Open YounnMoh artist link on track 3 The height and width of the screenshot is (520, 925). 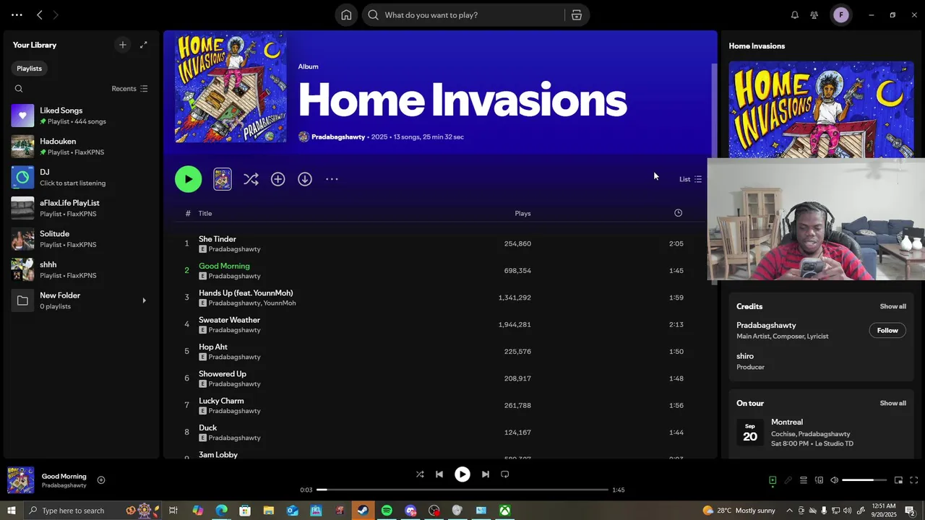click(x=280, y=303)
